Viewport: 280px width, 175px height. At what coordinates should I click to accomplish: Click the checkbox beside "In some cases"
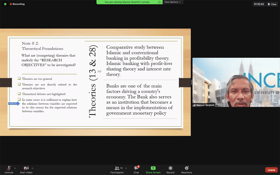[x=19, y=99]
